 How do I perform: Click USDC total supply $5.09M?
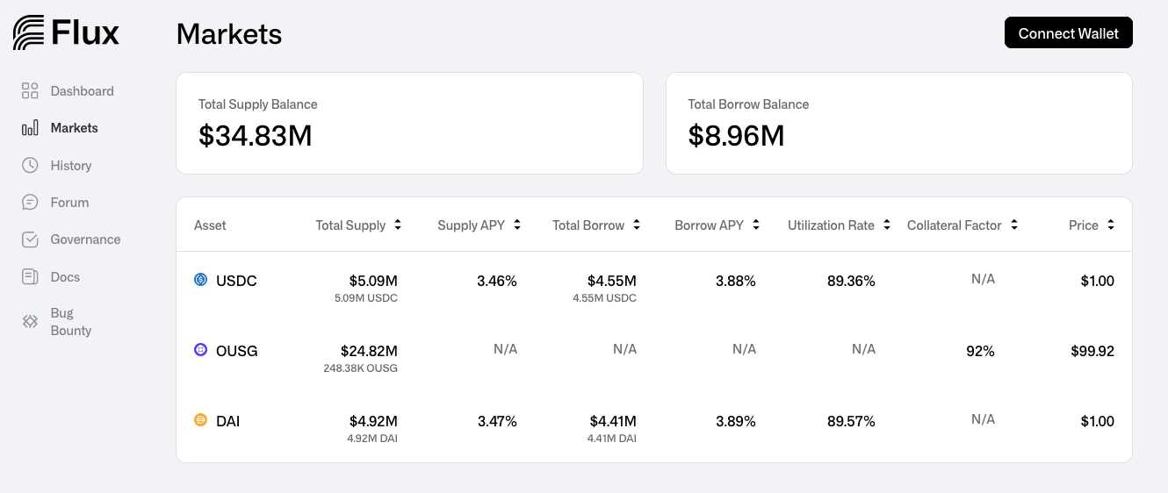coord(373,281)
